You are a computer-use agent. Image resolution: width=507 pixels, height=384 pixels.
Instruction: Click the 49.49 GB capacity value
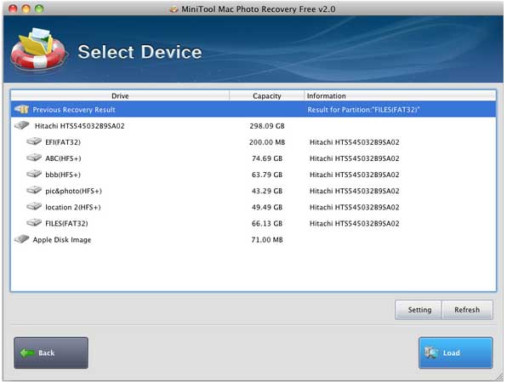pos(267,207)
